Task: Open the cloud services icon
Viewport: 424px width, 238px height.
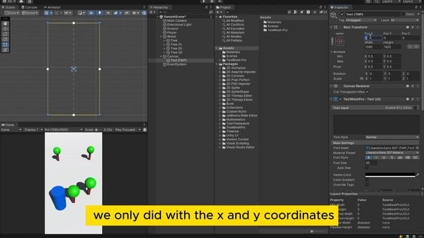Action: click(21, 1)
